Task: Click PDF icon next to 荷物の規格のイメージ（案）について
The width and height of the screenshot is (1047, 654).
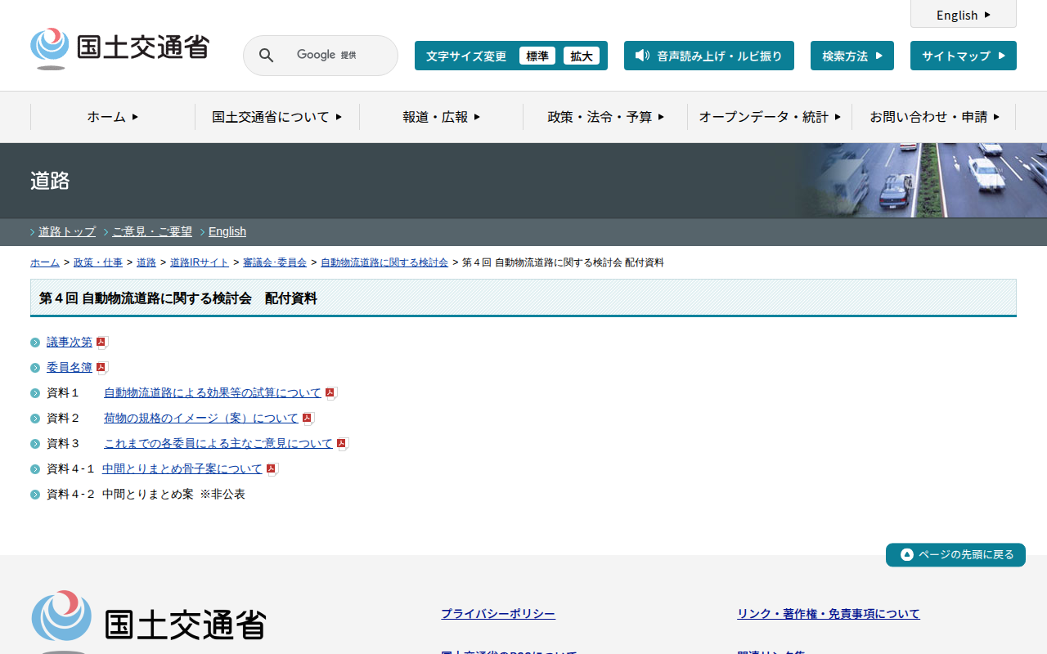Action: tap(308, 419)
